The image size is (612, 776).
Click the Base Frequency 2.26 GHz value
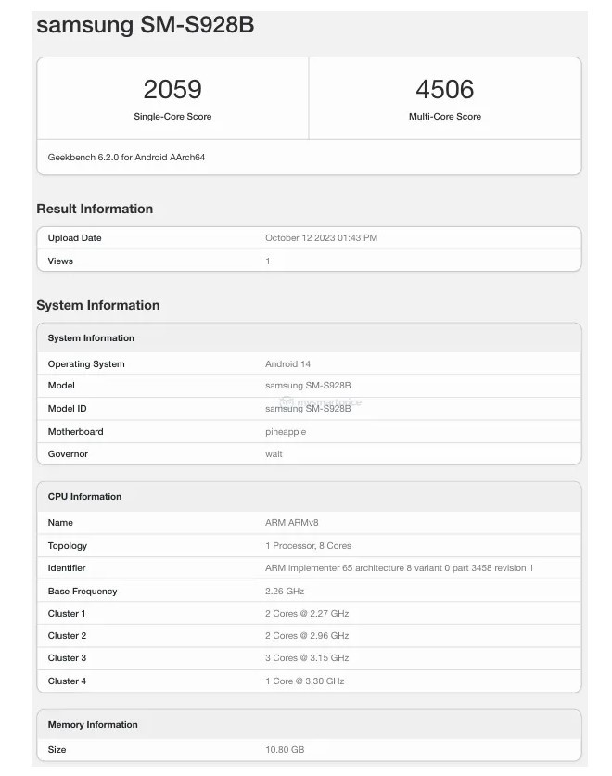(x=285, y=592)
